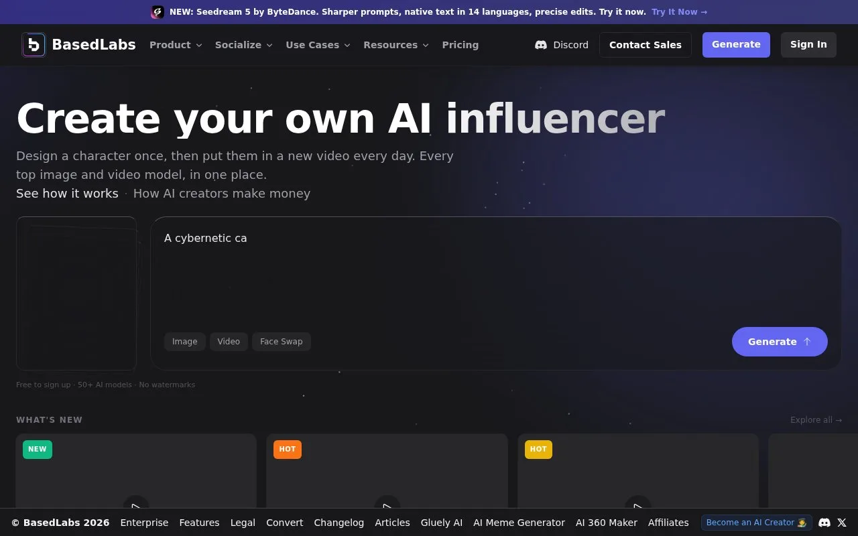Click Contact Sales
The height and width of the screenshot is (536, 858).
coord(646,45)
